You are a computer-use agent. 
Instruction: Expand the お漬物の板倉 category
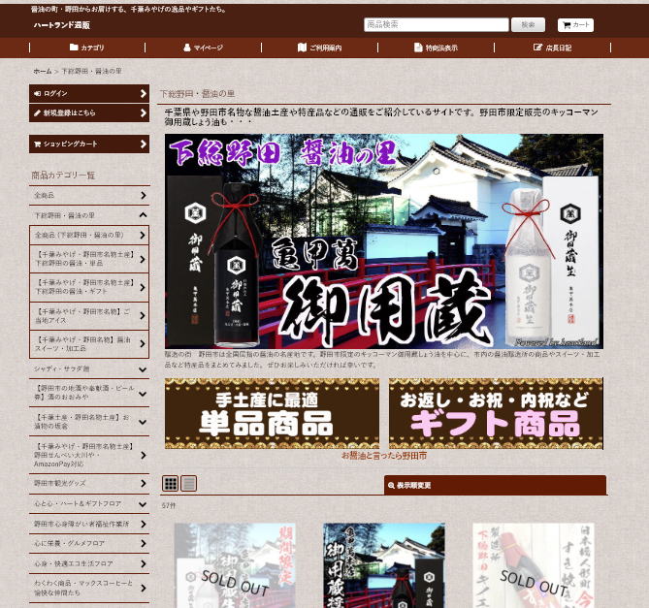point(89,422)
